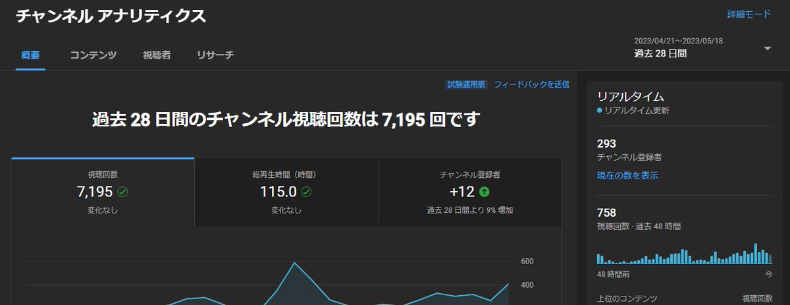Click the green check icon beside 7,195
The height and width of the screenshot is (305, 790).
point(122,192)
